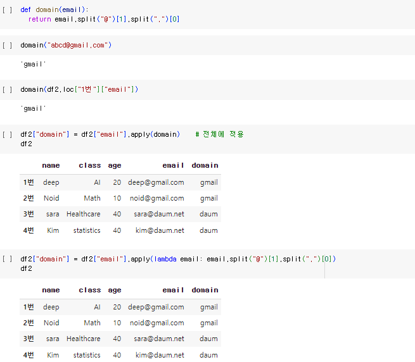Viewport: 415px width, 362px height.
Task: Click the domain("abcd@gmail.com") code line
Action: click(x=66, y=45)
